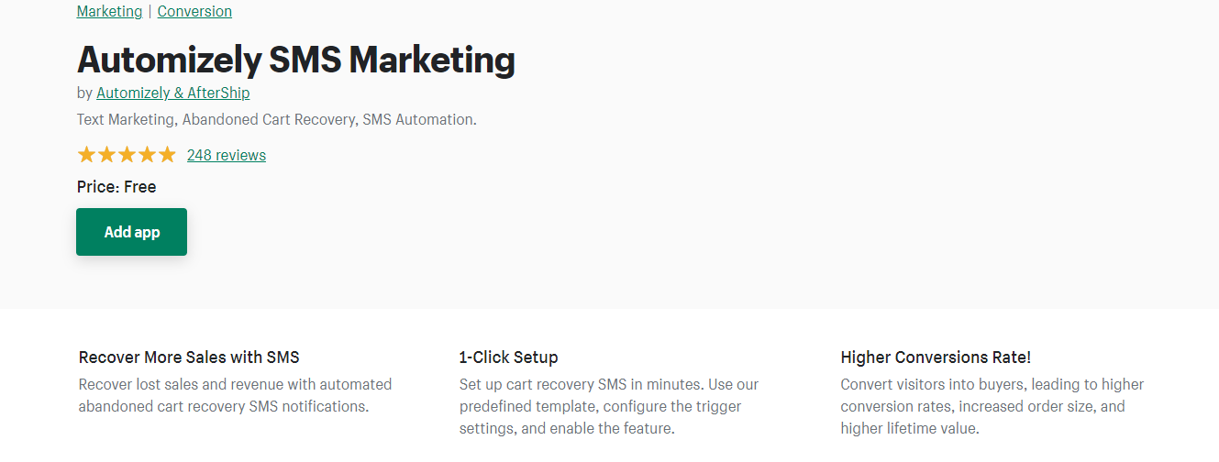Select the fifth rating star
The height and width of the screenshot is (462, 1219).
point(167,155)
